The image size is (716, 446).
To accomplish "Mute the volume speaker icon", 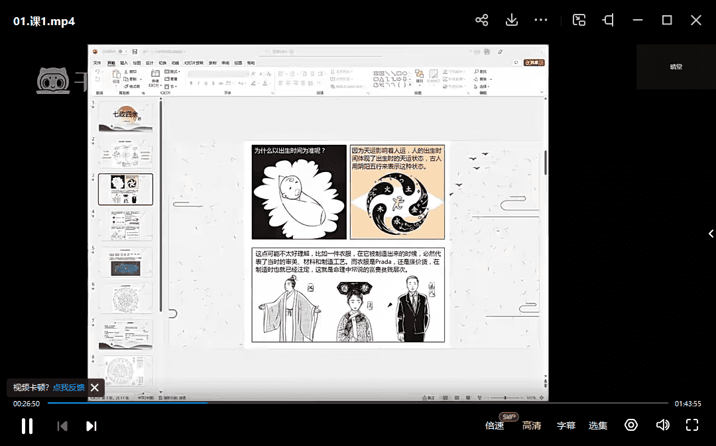I will pyautogui.click(x=662, y=425).
